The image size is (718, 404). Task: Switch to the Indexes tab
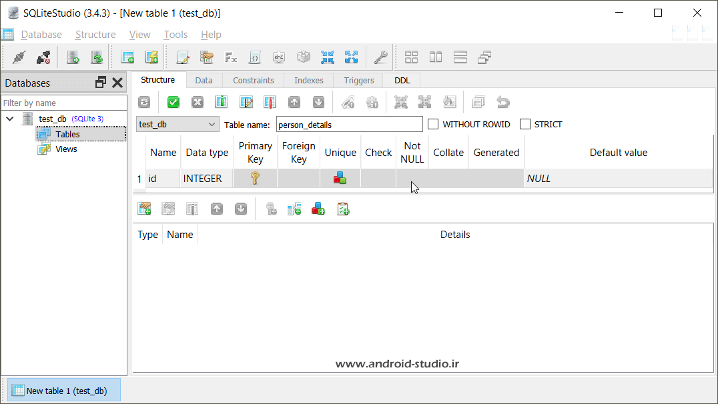[x=309, y=81]
